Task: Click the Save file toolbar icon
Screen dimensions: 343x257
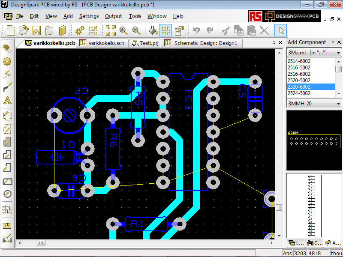Action: click(36, 30)
